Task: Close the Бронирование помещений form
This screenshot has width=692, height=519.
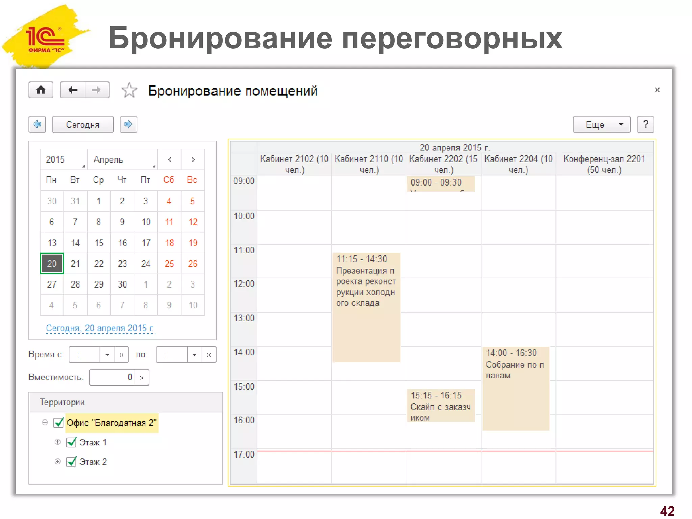Action: [x=657, y=90]
